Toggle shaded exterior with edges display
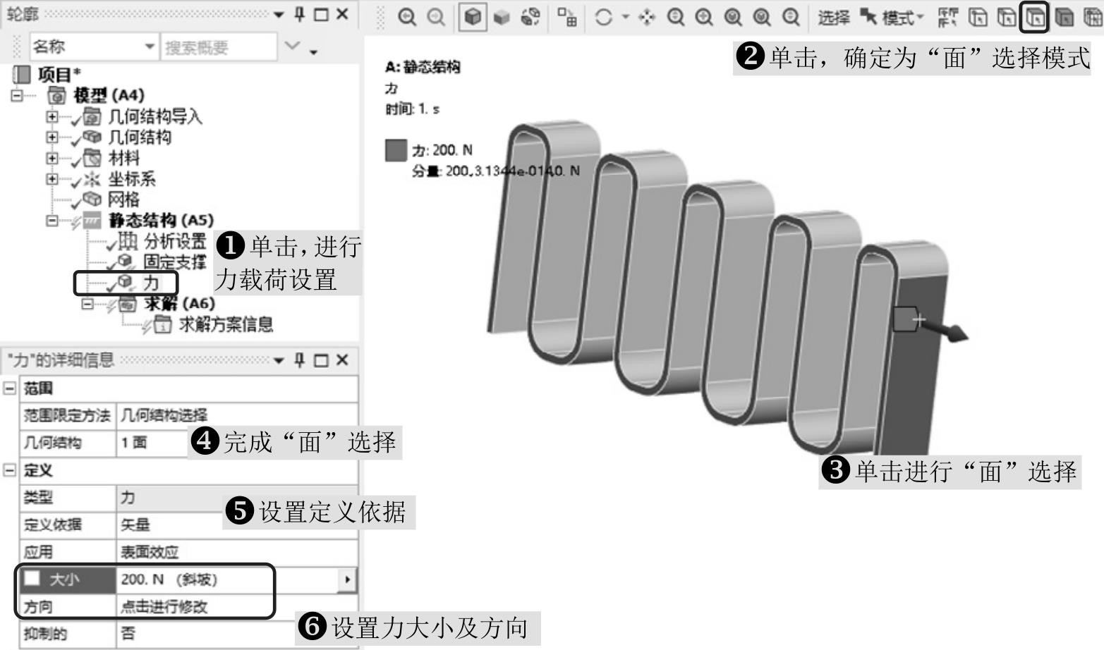 tap(473, 17)
